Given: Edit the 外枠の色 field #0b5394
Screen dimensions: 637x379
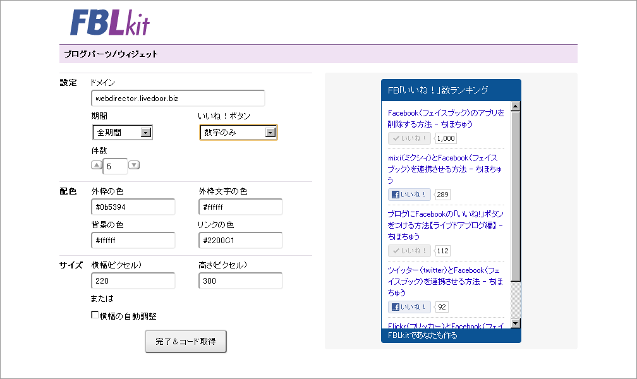Looking at the screenshot, I should [133, 207].
